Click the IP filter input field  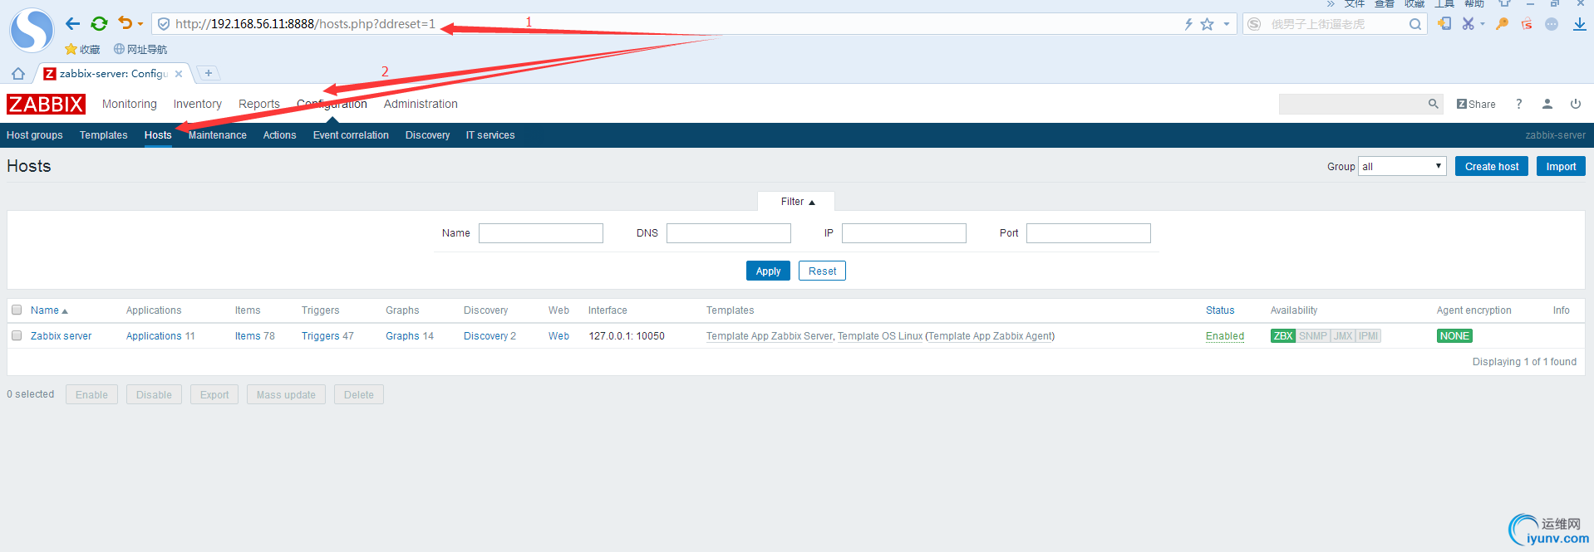click(x=904, y=233)
